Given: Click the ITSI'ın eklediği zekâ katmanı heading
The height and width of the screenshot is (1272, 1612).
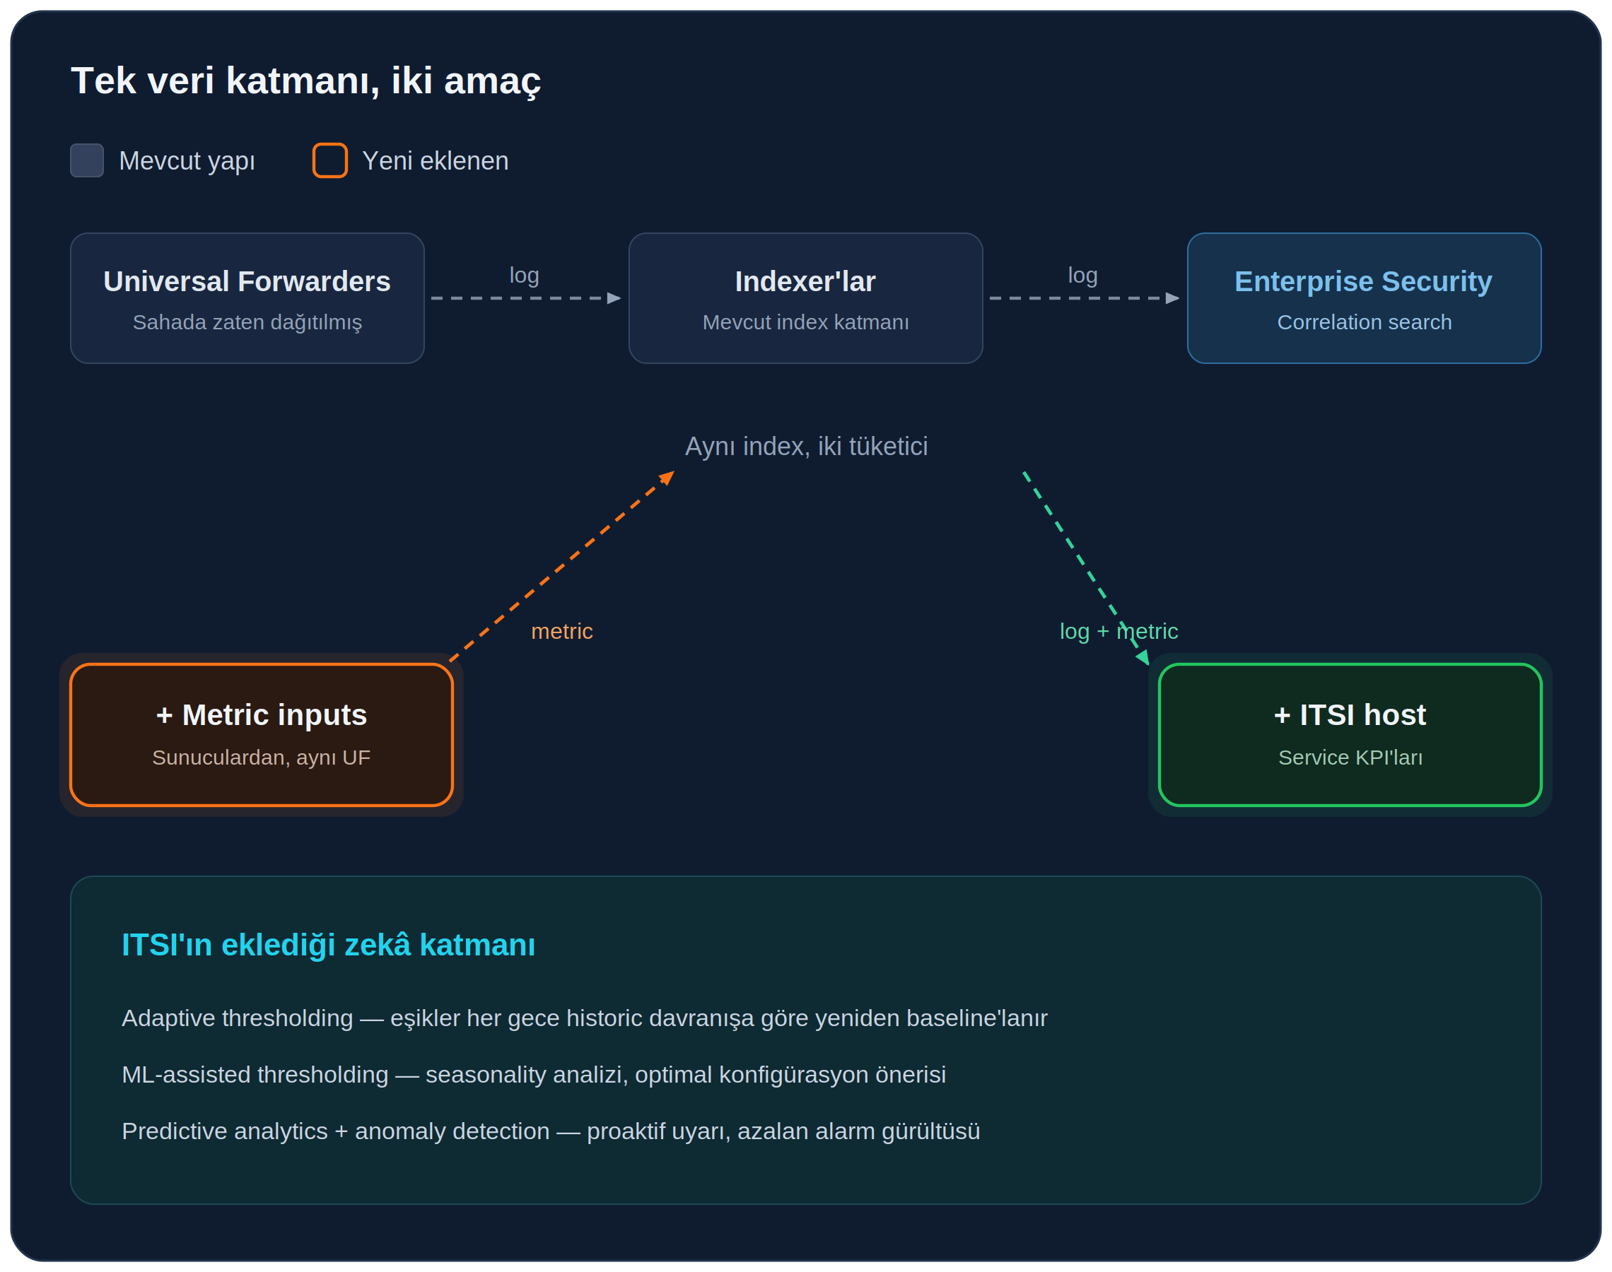Looking at the screenshot, I should click(329, 945).
